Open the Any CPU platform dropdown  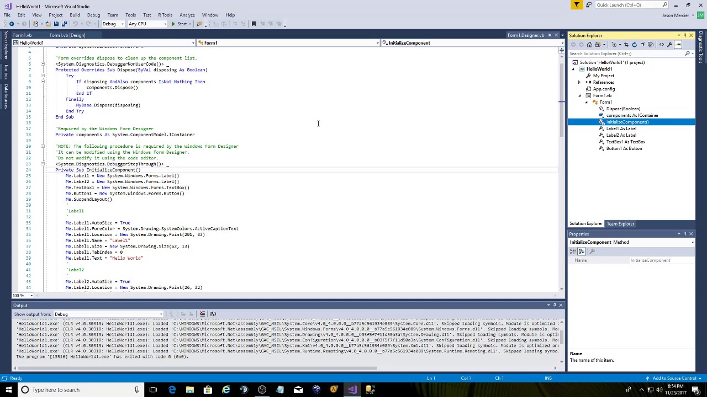tap(147, 24)
